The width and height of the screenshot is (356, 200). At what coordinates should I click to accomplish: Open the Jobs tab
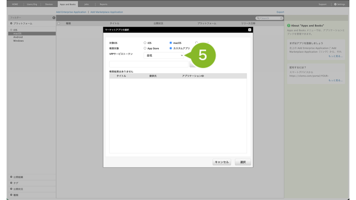pos(87,4)
